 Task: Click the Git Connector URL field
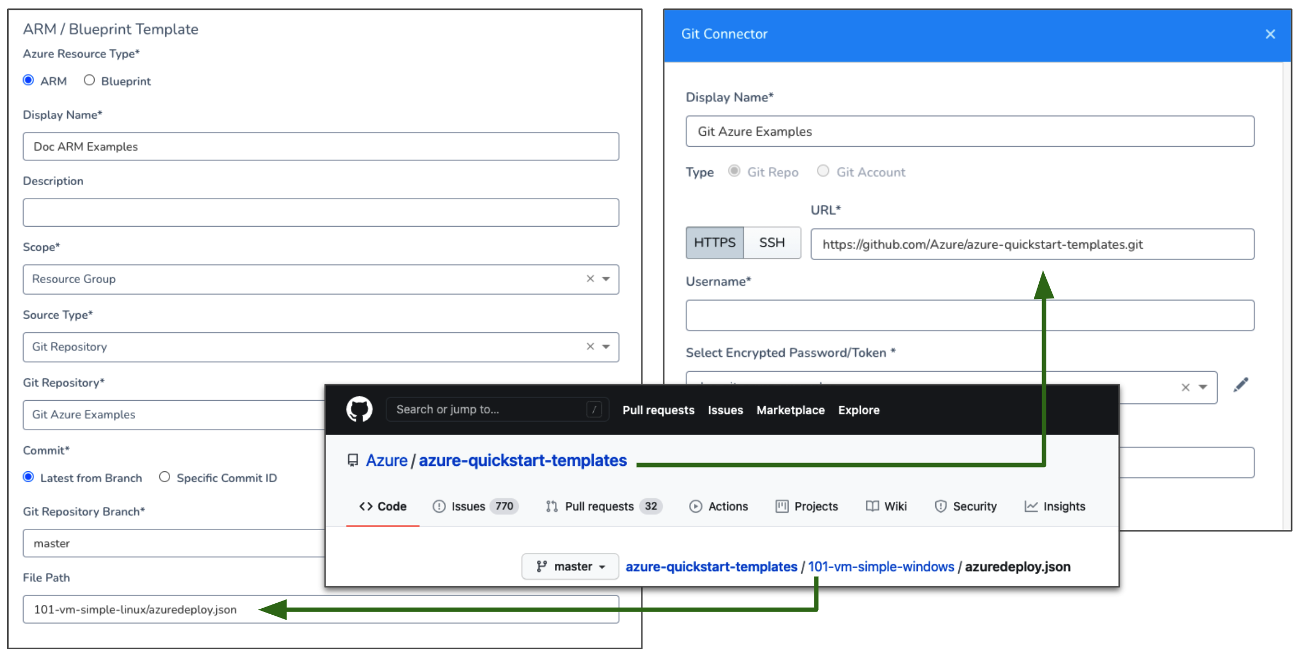pos(1032,244)
